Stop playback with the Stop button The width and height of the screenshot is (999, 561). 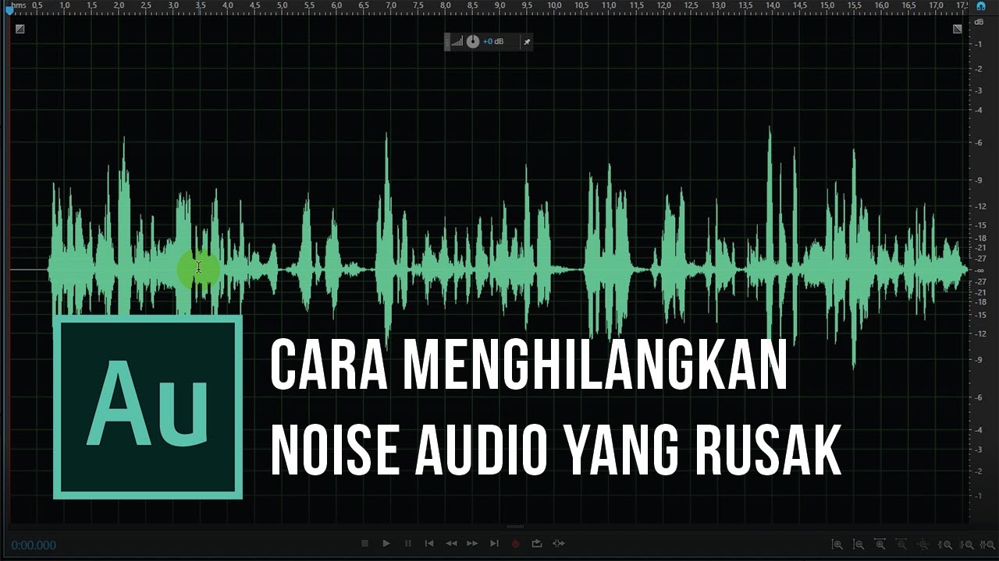(364, 543)
